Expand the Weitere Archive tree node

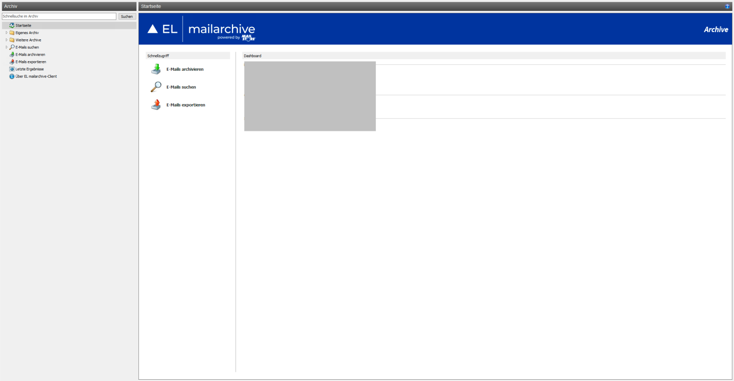[x=6, y=40]
